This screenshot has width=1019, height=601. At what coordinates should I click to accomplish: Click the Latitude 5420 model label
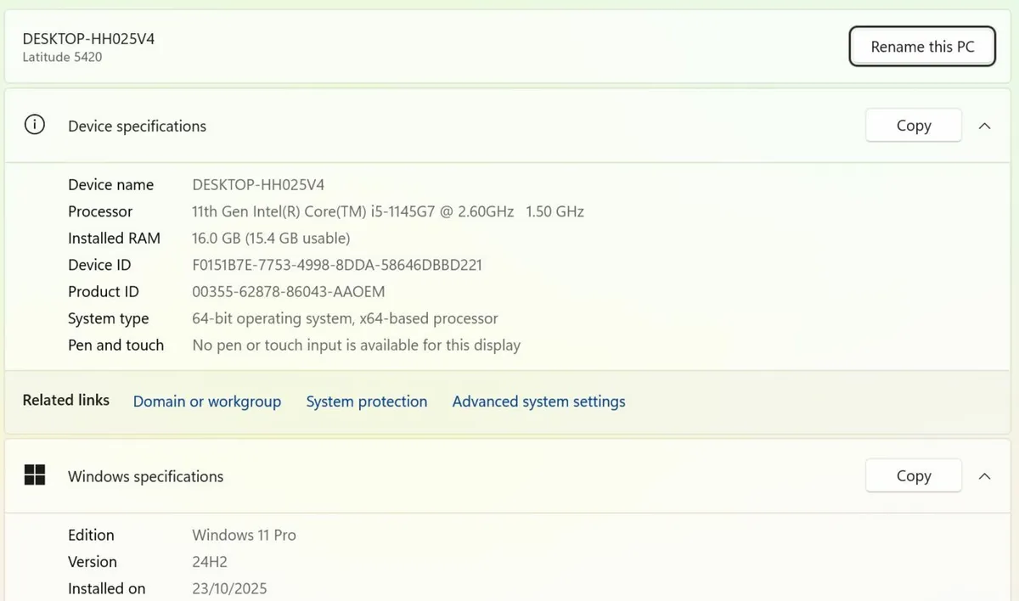[x=62, y=58]
